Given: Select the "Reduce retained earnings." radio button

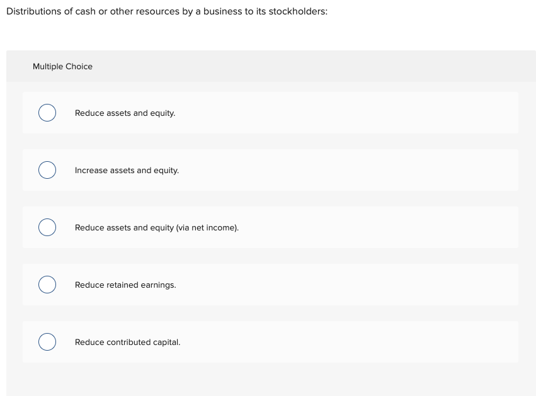Looking at the screenshot, I should (x=47, y=285).
